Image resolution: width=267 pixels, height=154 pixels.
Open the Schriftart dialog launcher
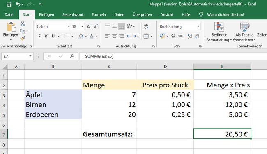tap(99, 46)
